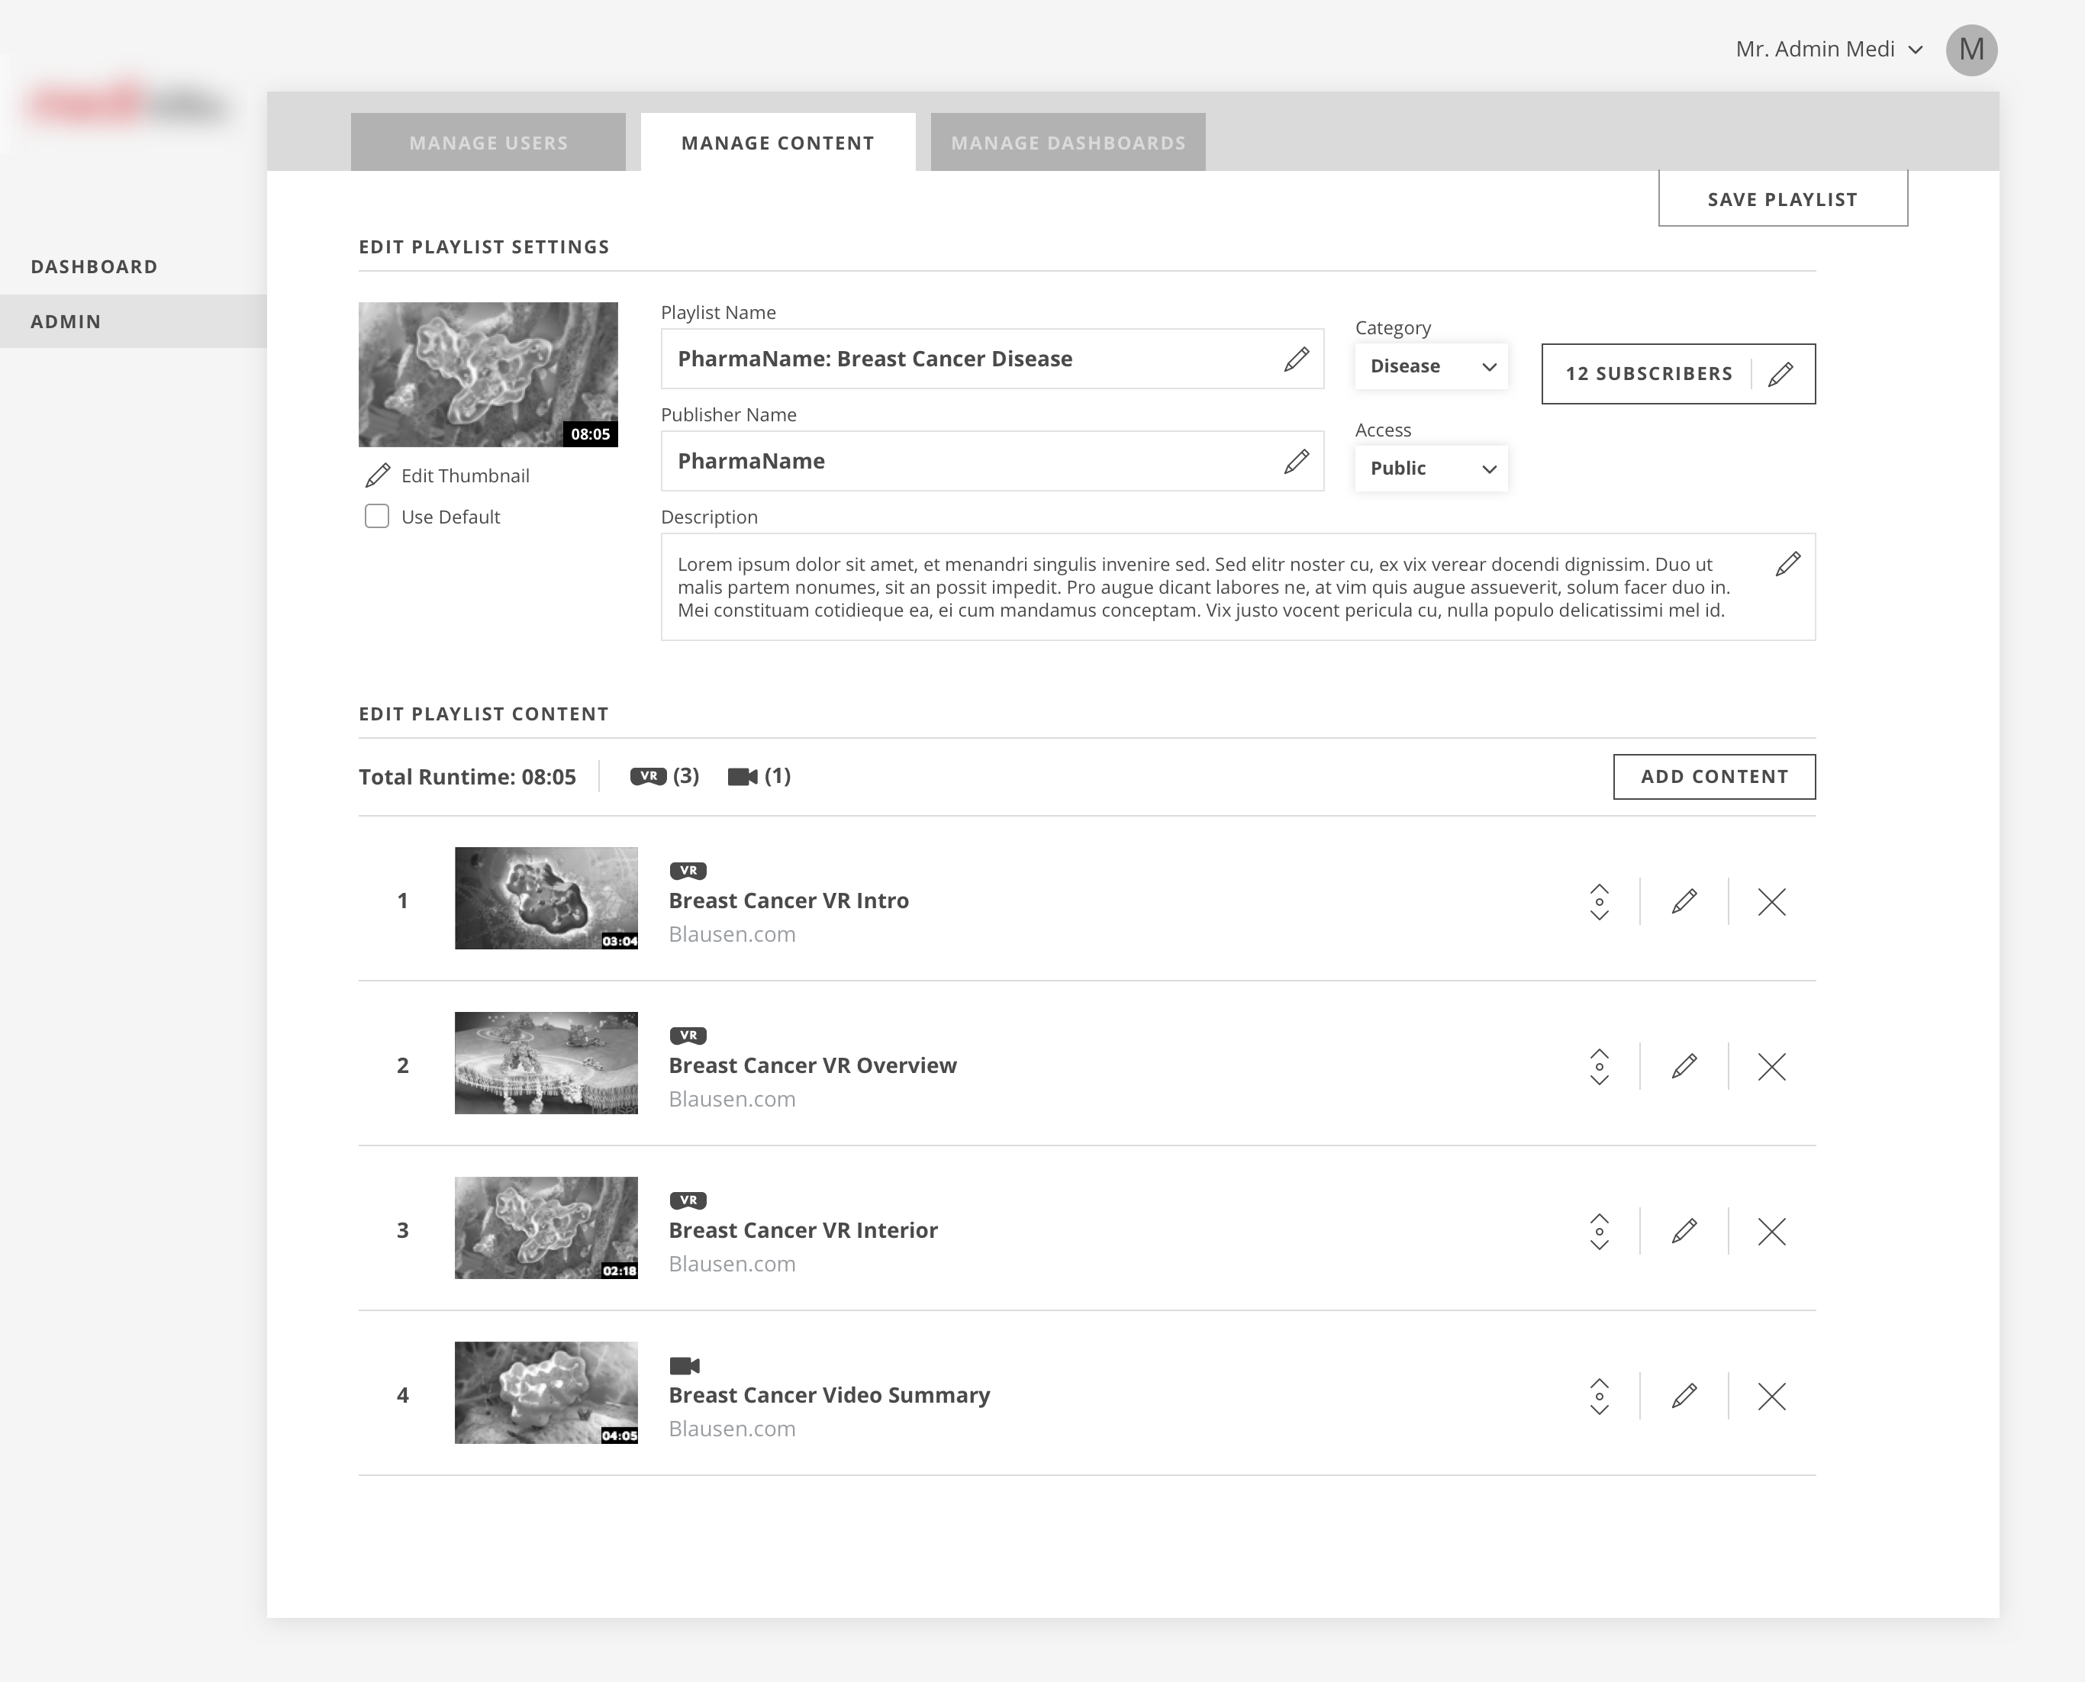Click the Edit Thumbnail link

click(465, 475)
